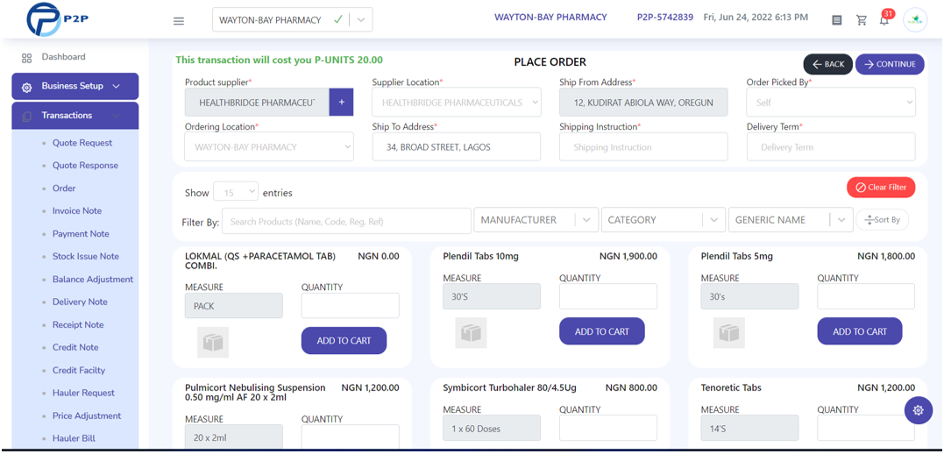Click the Sort By button
This screenshot has width=951, height=454.
click(x=883, y=219)
